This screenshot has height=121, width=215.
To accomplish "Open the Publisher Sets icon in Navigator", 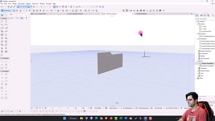I will [208, 15].
